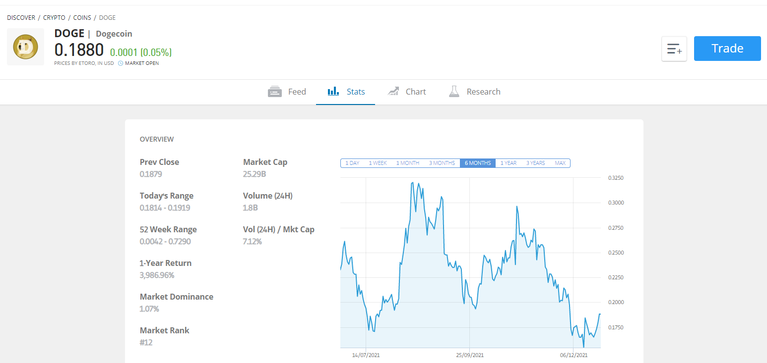Screen dimensions: 767x363
Task: Click the MARKET OPEN status text
Action: (142, 63)
